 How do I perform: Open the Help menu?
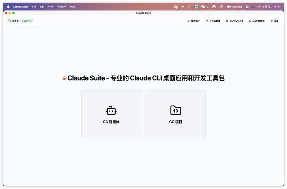tap(73, 7)
